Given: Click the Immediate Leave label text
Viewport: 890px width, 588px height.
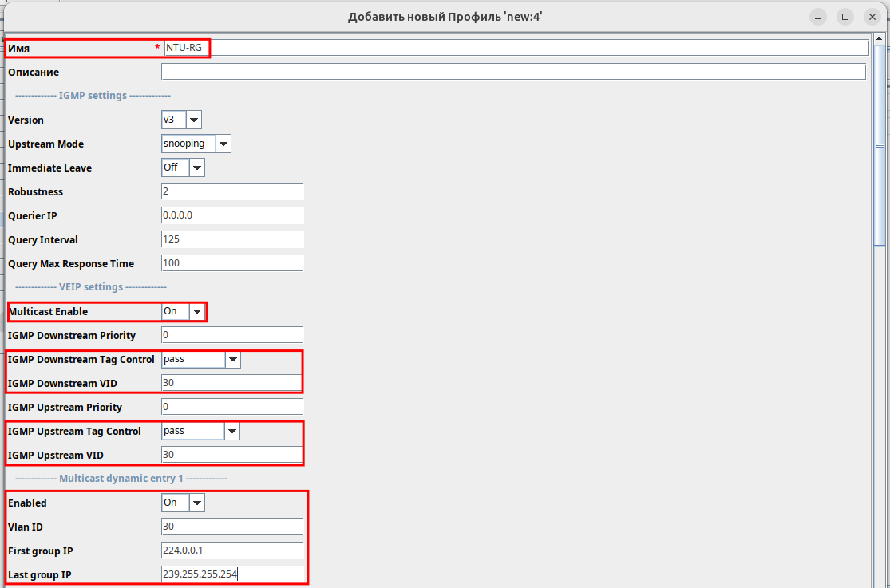Looking at the screenshot, I should [x=50, y=168].
